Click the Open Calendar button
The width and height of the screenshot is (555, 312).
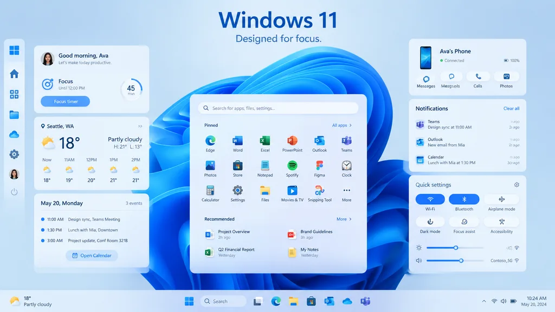point(92,256)
